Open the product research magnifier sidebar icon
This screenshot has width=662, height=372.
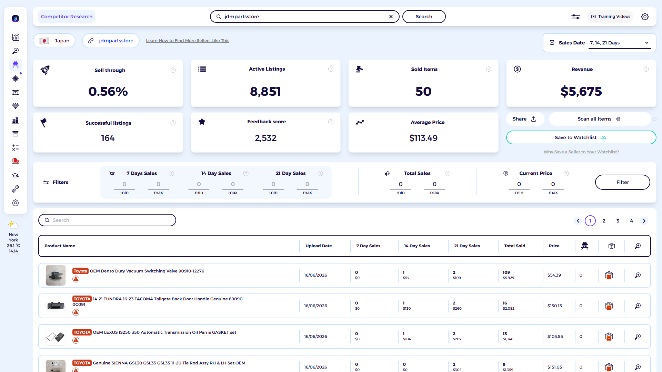click(16, 51)
